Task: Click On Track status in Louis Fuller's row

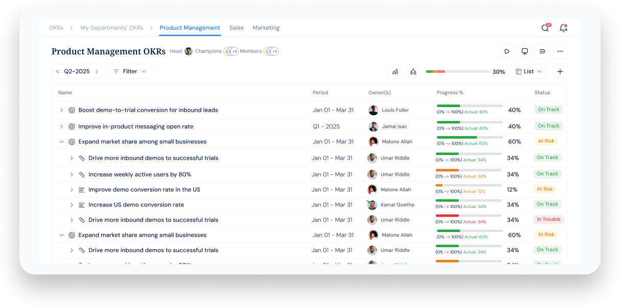Action: [x=548, y=110]
